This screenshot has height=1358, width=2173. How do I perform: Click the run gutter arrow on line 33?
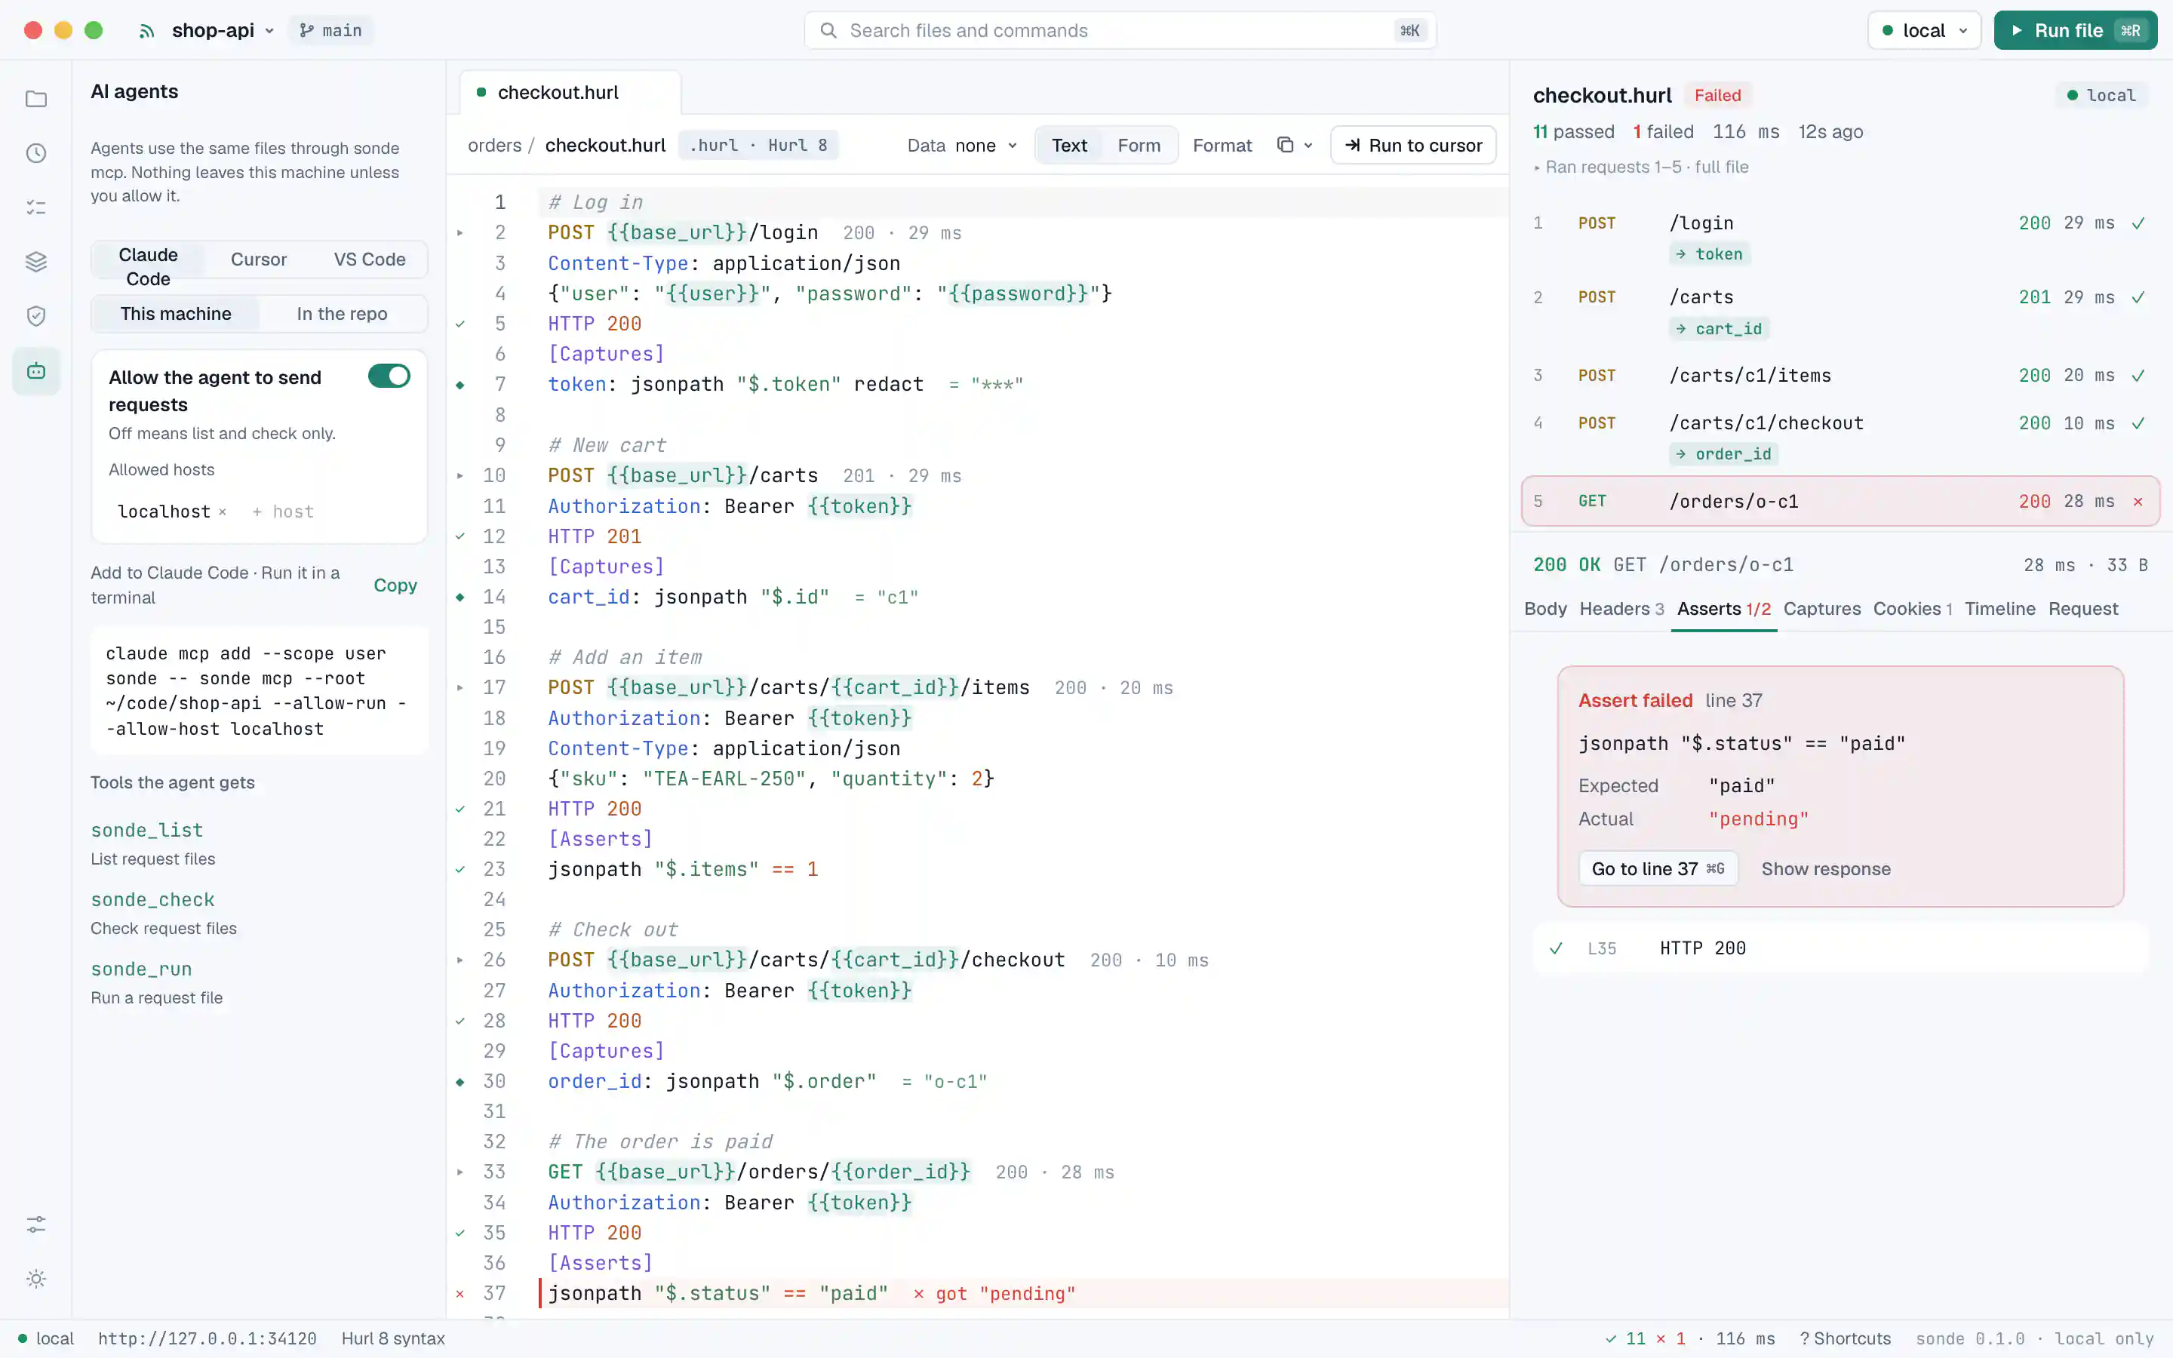461,1172
